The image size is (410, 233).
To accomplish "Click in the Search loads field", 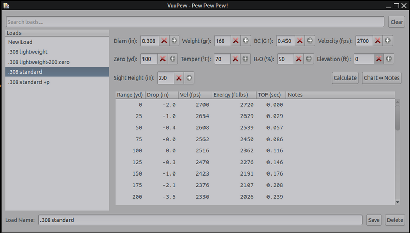I will pos(195,22).
